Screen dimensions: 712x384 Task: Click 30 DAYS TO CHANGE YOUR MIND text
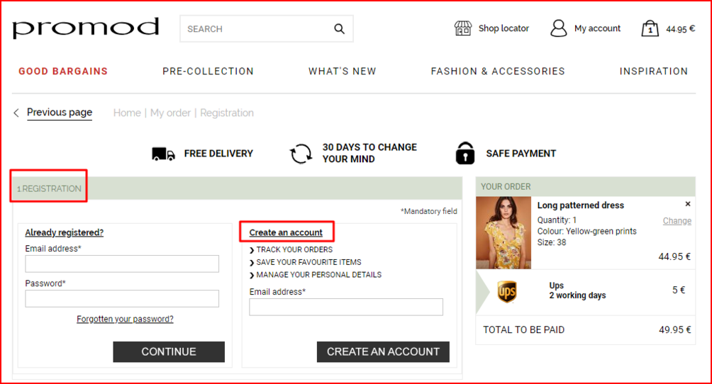point(369,153)
